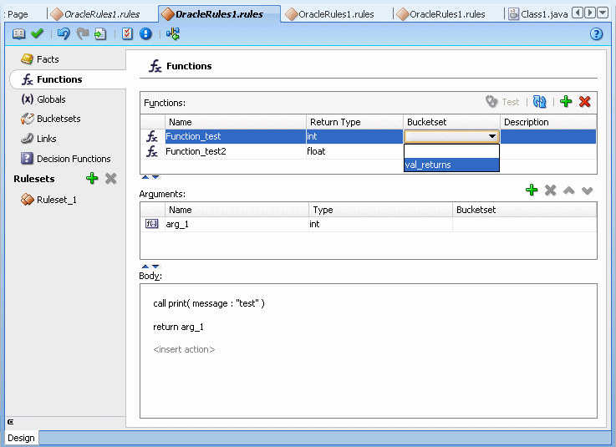
Task: Click the blue refresh icon above Functions table
Action: click(x=539, y=102)
